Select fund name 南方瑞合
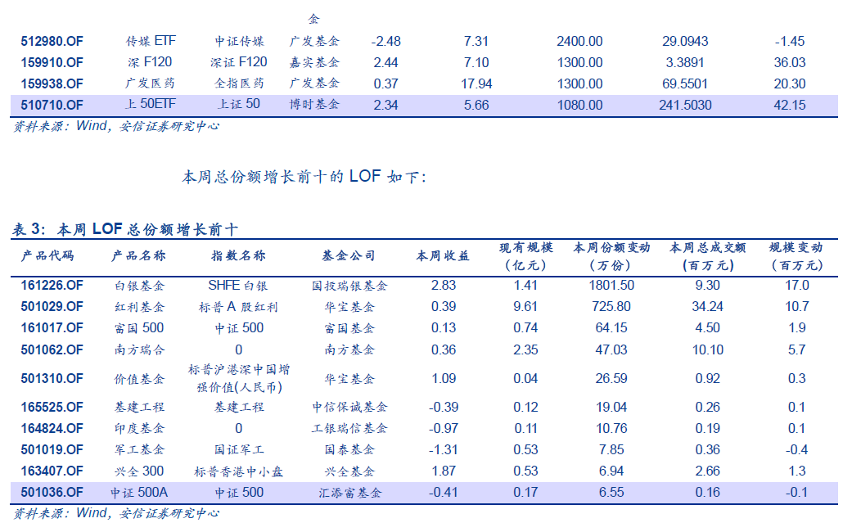This screenshot has width=843, height=523. click(139, 350)
